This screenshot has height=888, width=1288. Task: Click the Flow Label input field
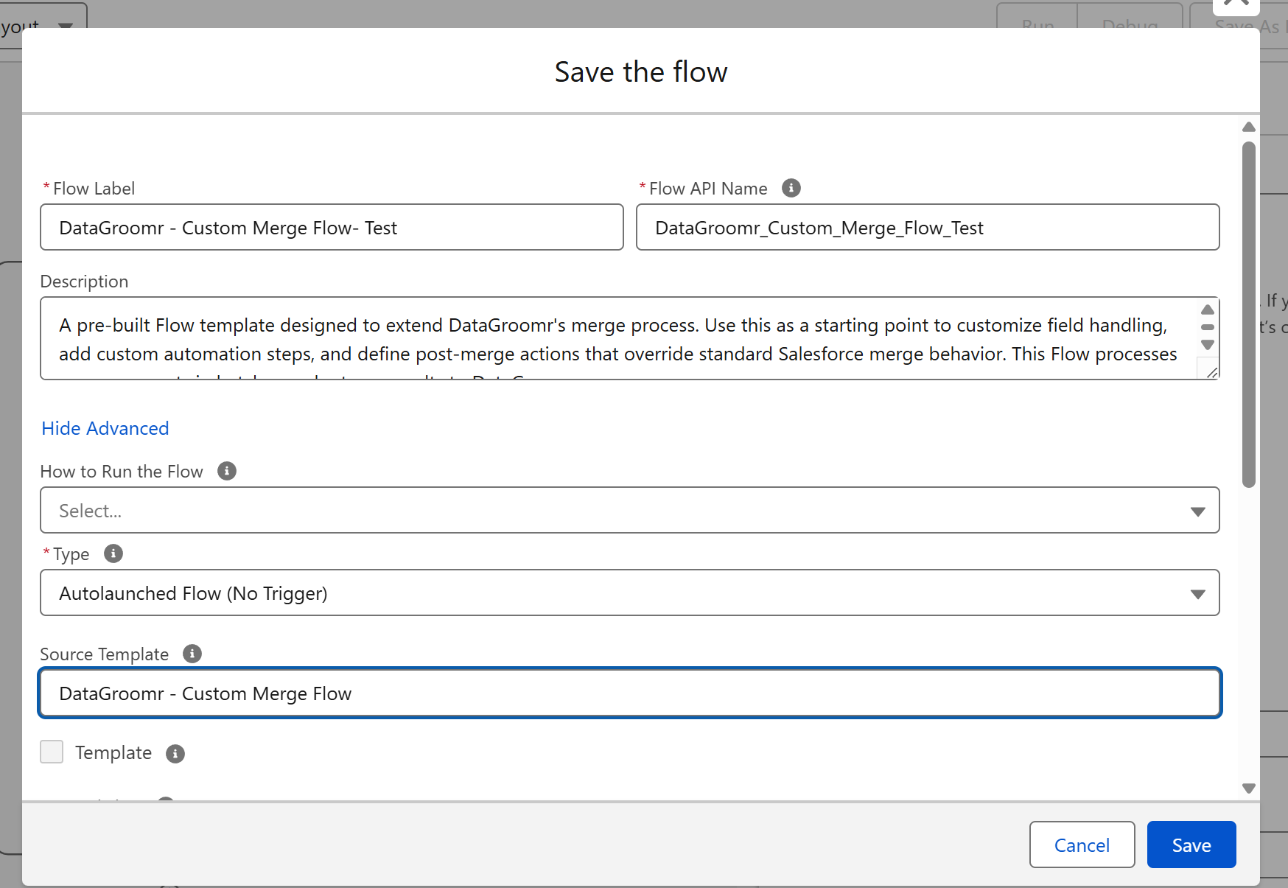point(332,228)
